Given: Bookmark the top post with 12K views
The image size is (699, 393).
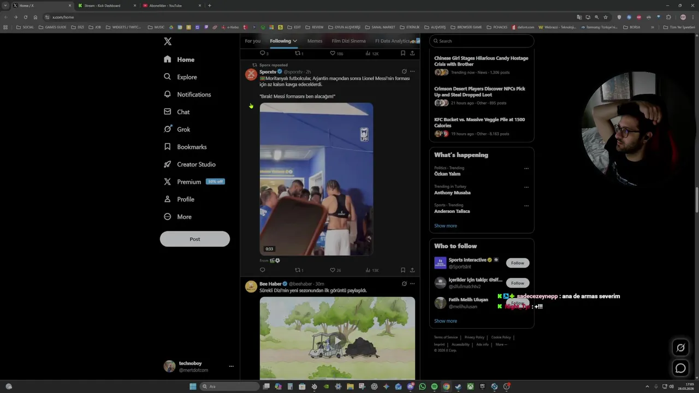Looking at the screenshot, I should 403,53.
